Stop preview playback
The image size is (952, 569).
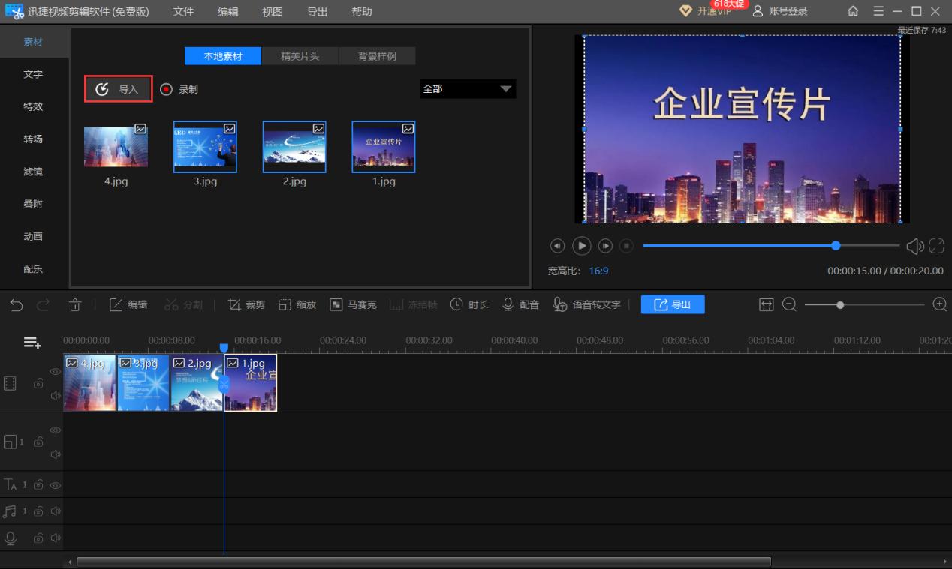pos(627,246)
